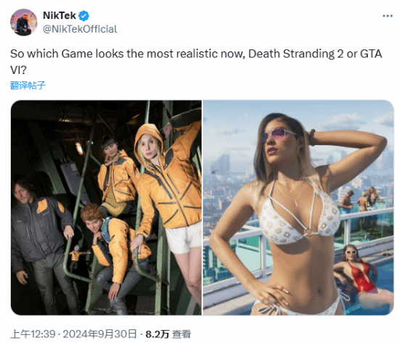This screenshot has height=343, width=399.
Task: Click the 2024年9月30日 post date
Action: pyautogui.click(x=100, y=334)
